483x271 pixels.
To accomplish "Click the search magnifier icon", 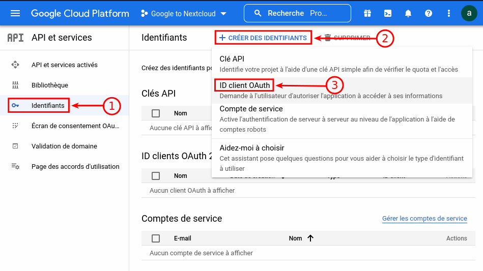I will tap(258, 13).
